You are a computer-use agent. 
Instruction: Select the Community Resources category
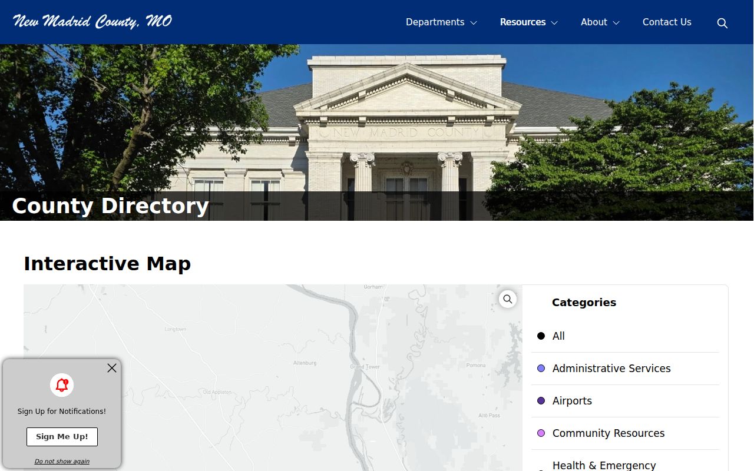pyautogui.click(x=625, y=433)
